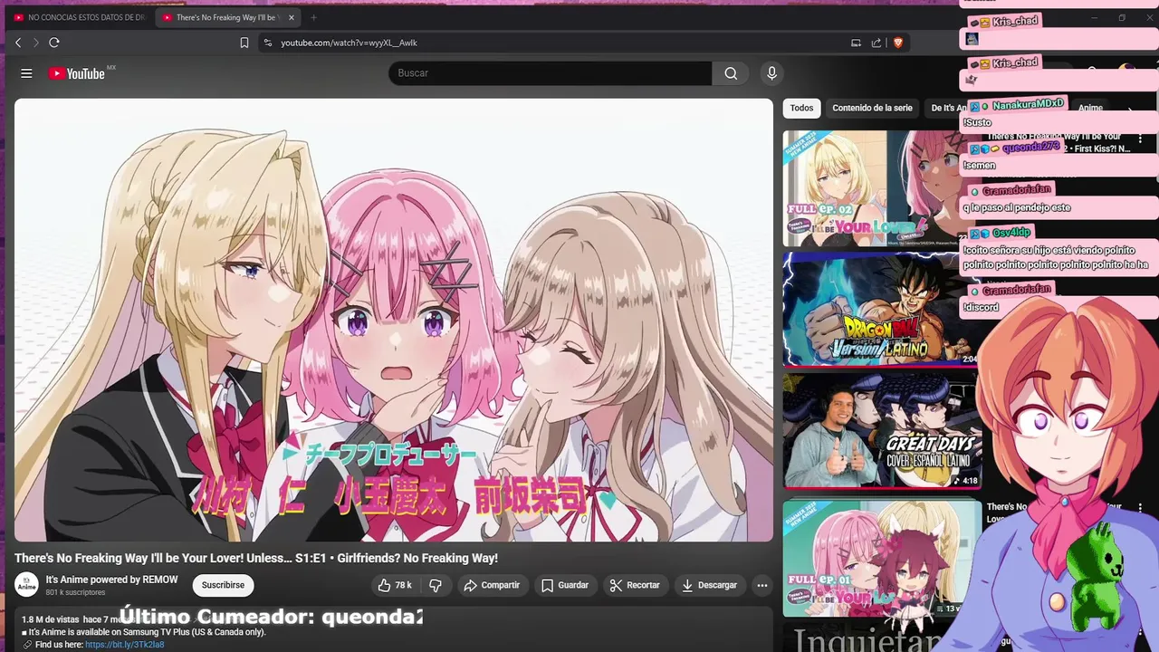View site information icon in address bar
The height and width of the screenshot is (652, 1159).
pyautogui.click(x=267, y=43)
